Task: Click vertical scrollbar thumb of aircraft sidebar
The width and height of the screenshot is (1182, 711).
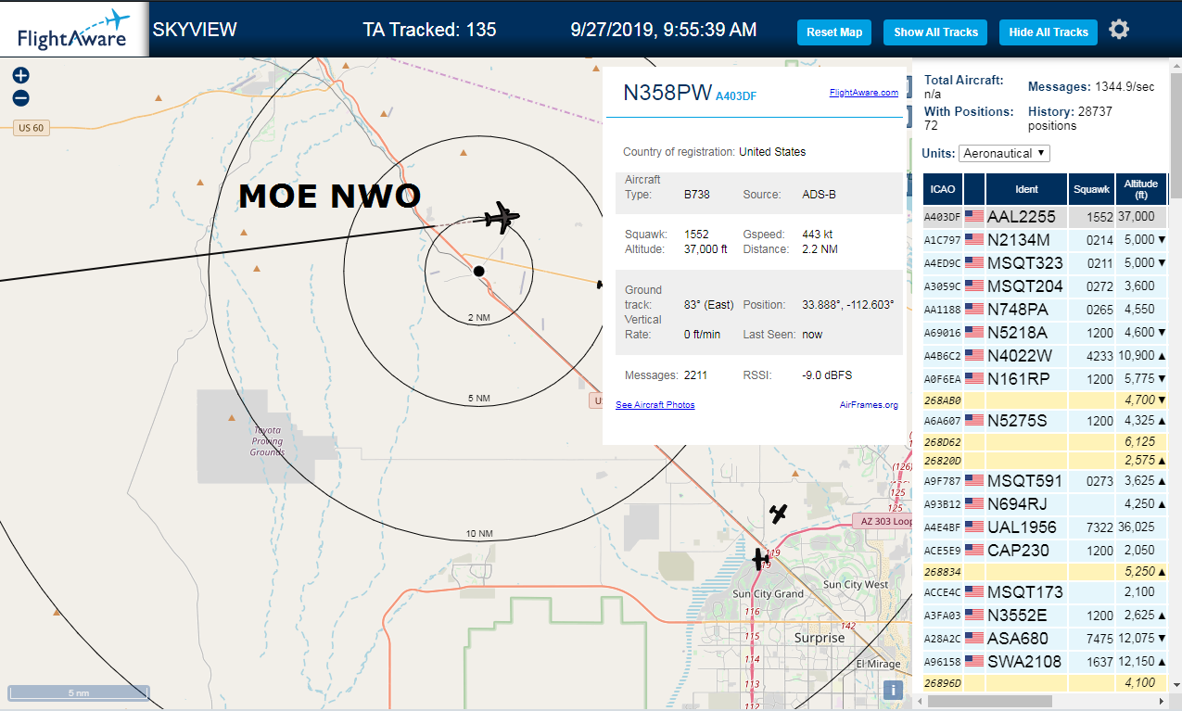Action: click(x=1176, y=134)
